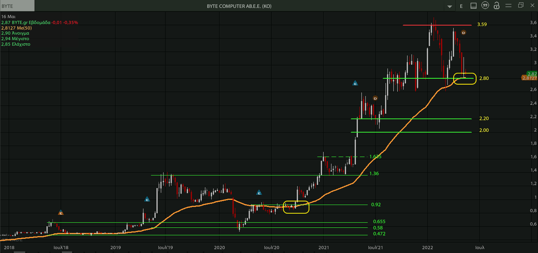
Task: Select the 2.20 price level label
Action: [x=484, y=119]
